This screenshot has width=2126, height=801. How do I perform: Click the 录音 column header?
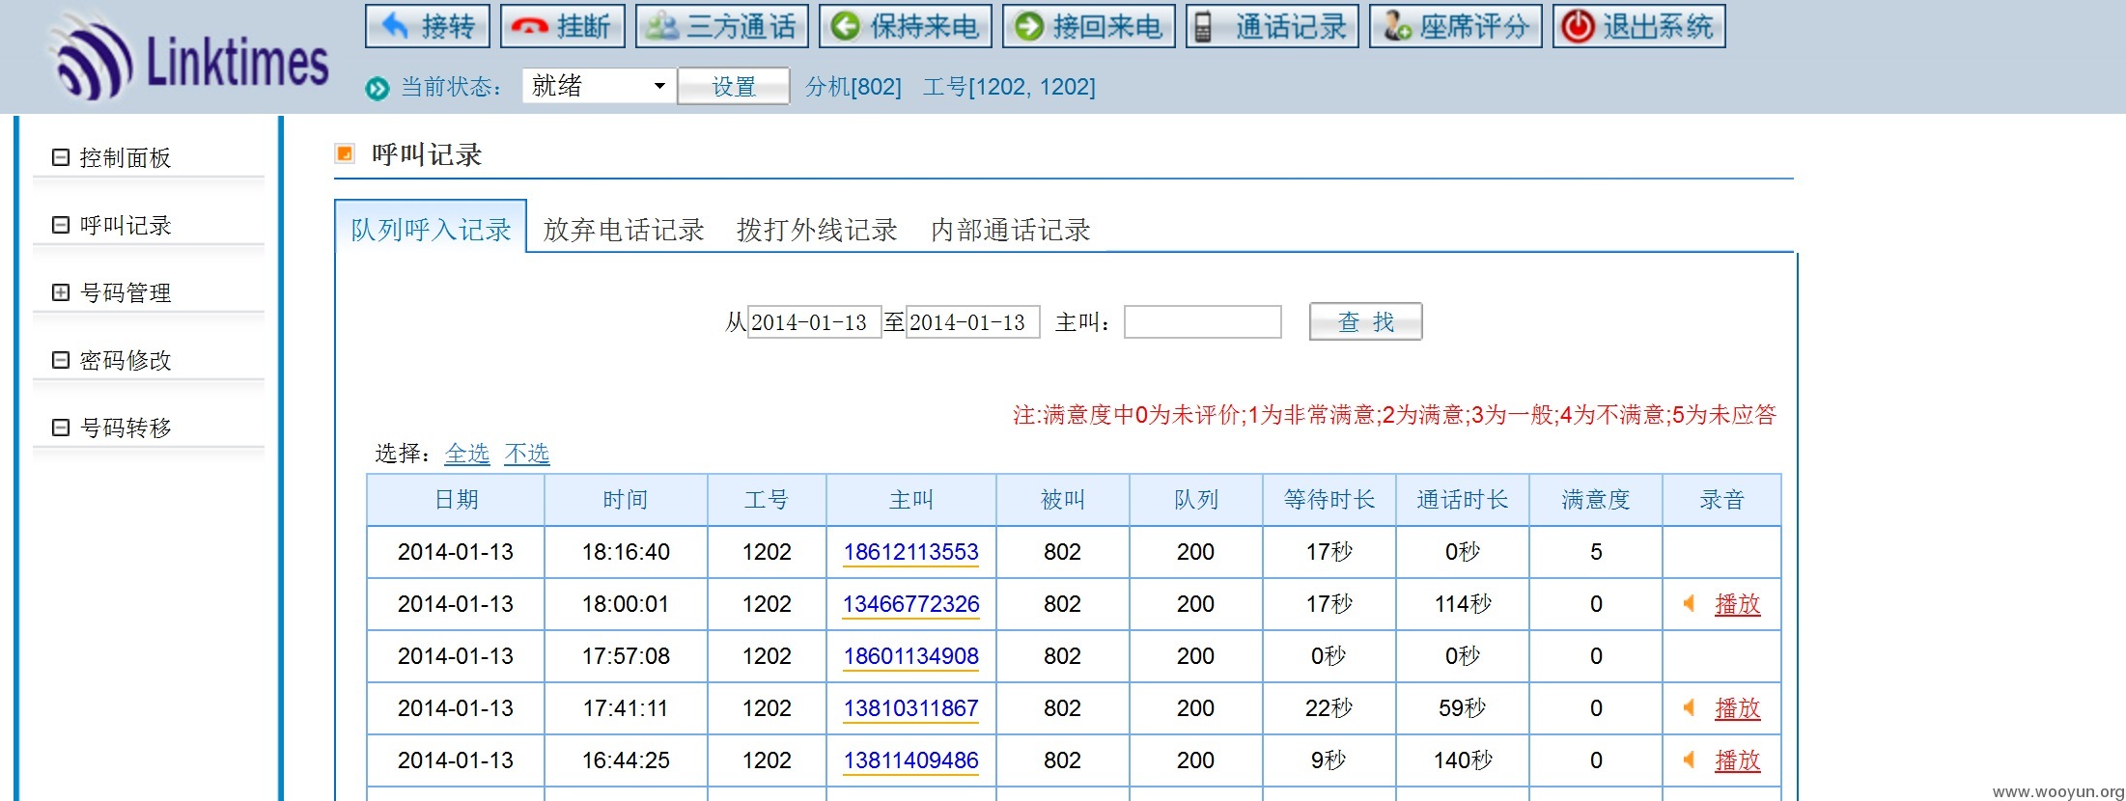1722,500
